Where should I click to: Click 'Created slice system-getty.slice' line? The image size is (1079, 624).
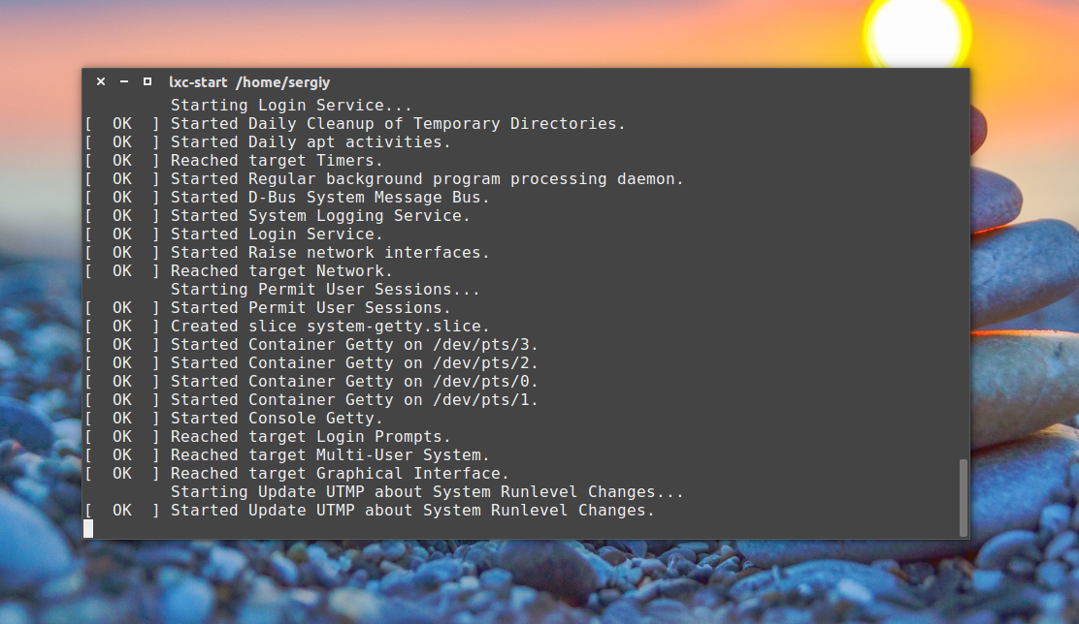[330, 327]
